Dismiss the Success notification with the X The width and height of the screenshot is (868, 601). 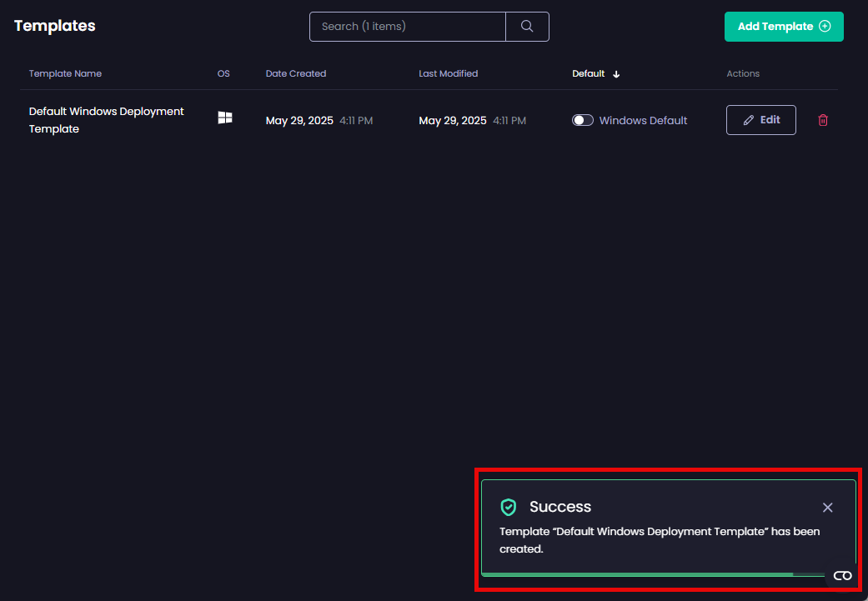827,508
